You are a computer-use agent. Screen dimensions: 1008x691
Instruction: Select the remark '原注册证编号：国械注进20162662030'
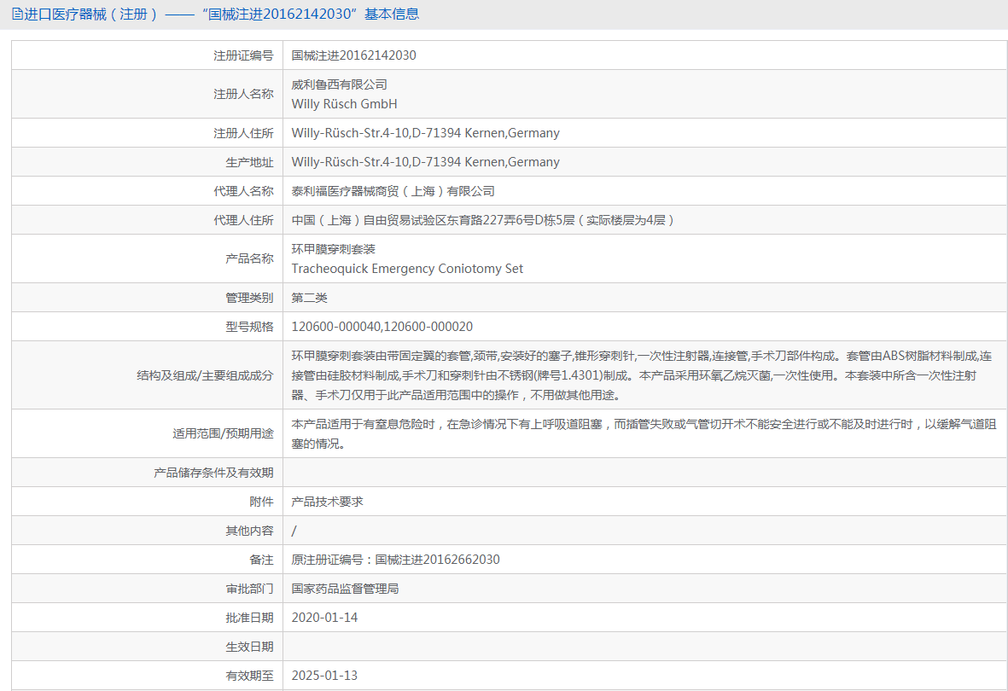(395, 560)
